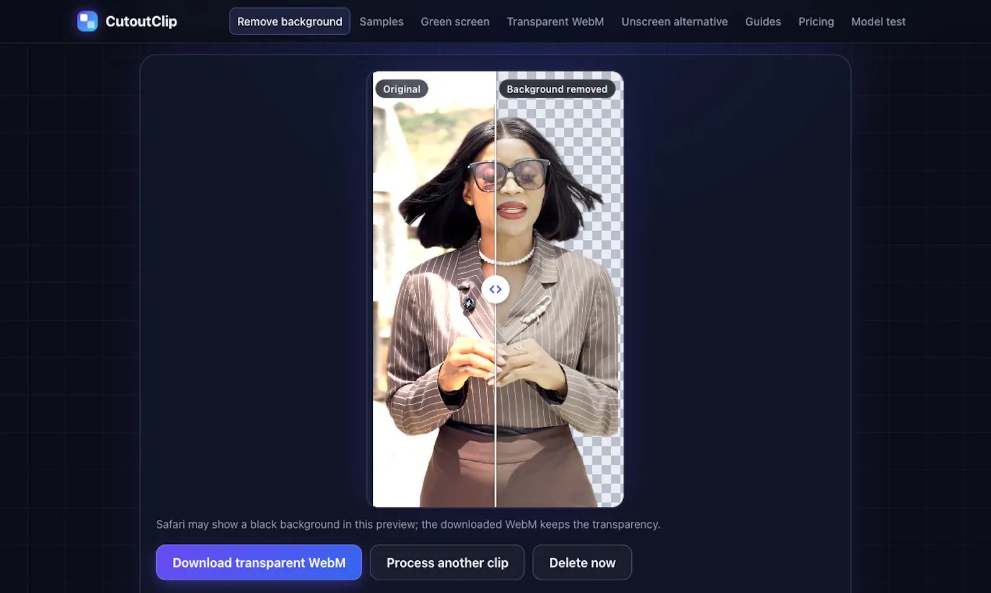Grab the before/after comparison slider handle
The image size is (991, 593).
[x=495, y=289]
